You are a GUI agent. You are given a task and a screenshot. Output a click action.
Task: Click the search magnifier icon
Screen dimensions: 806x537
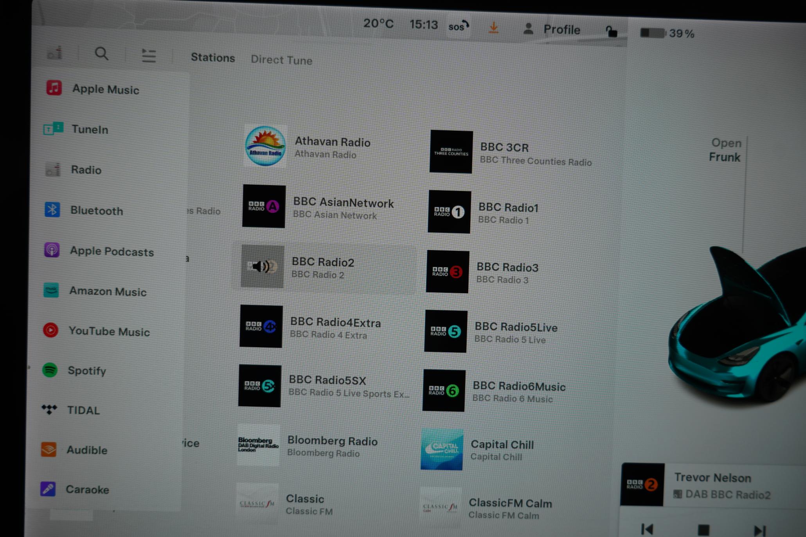(102, 54)
